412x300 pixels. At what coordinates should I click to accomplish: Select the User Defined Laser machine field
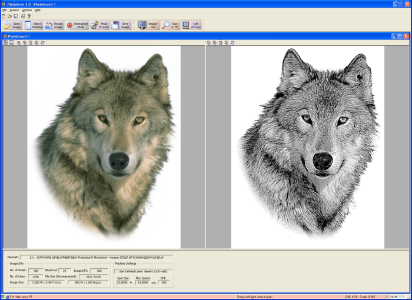point(142,271)
